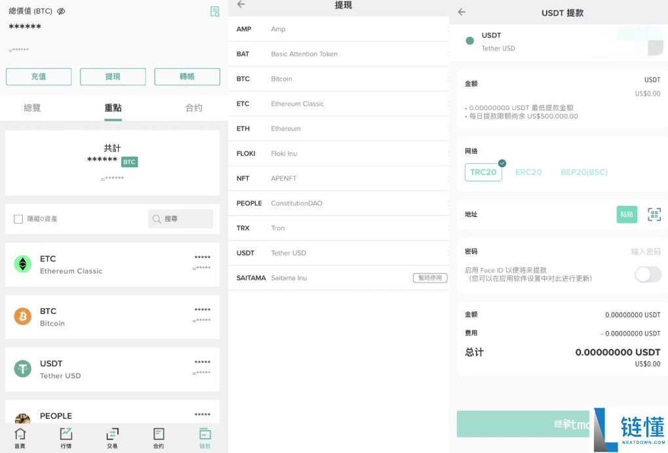
Task: Go to 行情 markets in bottom bar
Action: 66,439
